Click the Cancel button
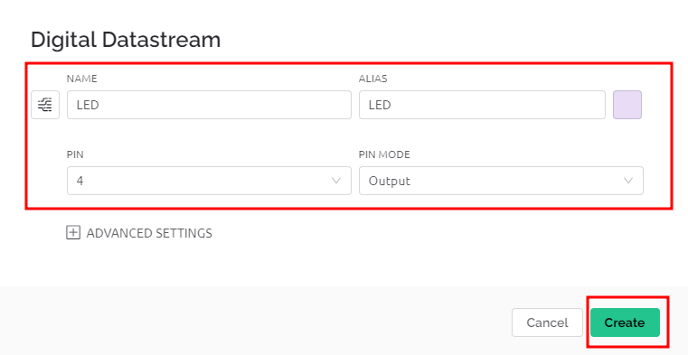Screen dimensions: 688x355 (547, 322)
